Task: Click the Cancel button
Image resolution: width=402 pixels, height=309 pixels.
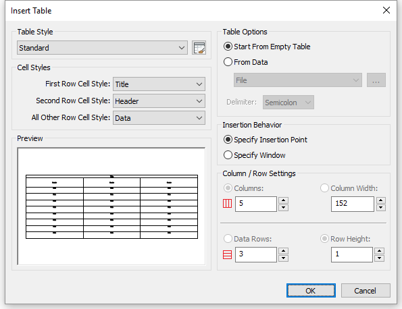Action: 366,291
